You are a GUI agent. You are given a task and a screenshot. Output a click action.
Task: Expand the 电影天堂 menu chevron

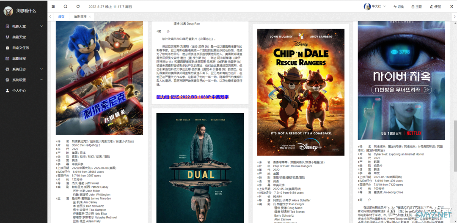pyautogui.click(x=41, y=27)
